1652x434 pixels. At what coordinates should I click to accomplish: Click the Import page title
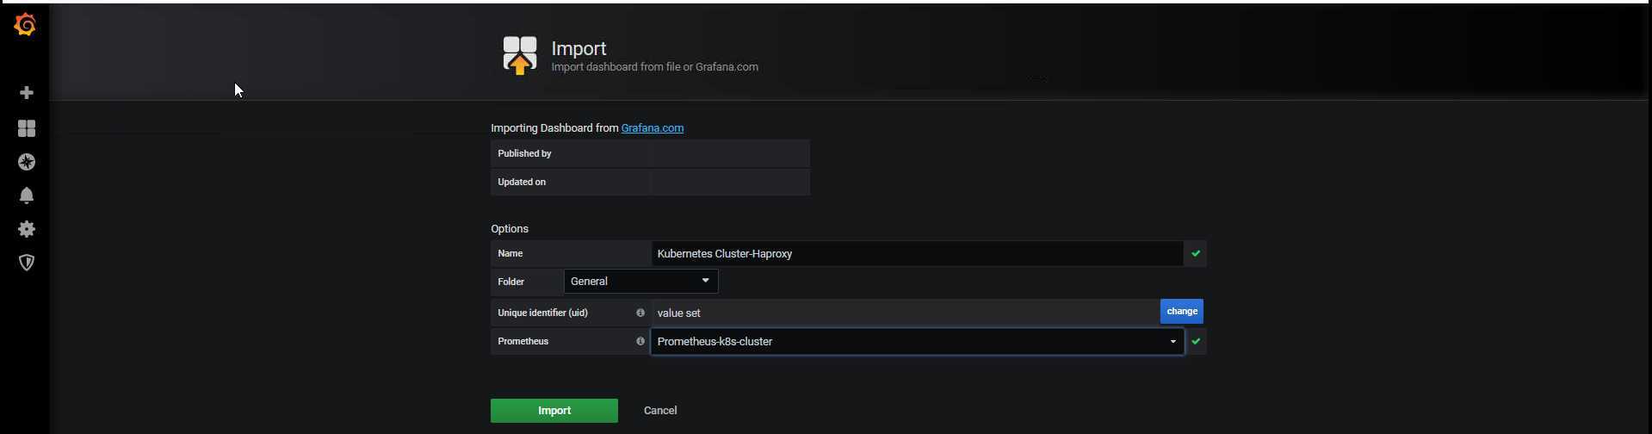579,48
